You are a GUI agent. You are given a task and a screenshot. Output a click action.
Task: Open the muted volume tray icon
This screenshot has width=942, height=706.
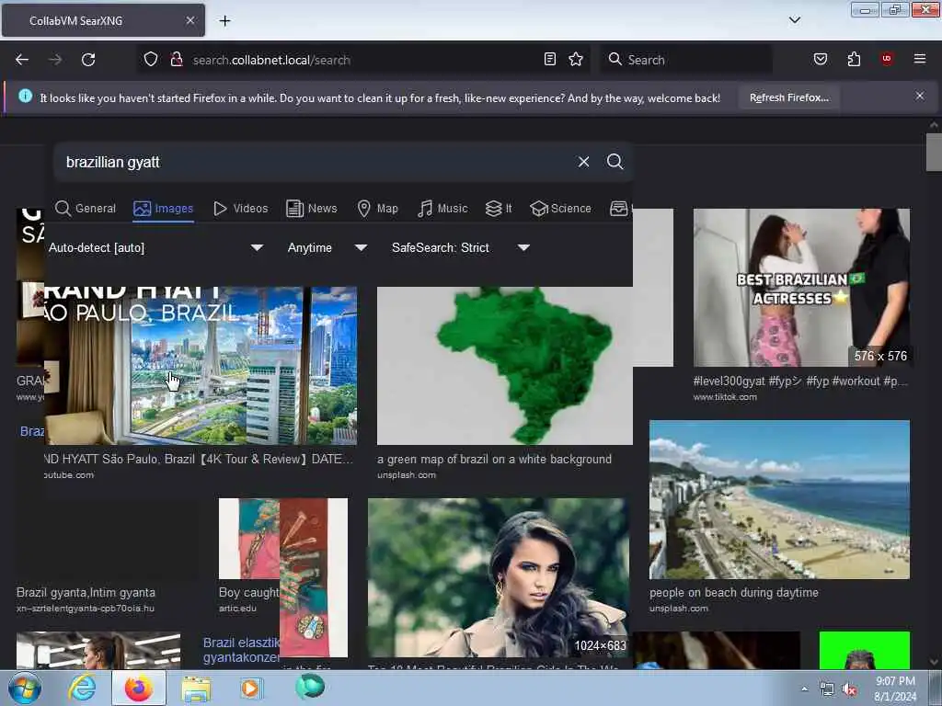click(x=849, y=689)
